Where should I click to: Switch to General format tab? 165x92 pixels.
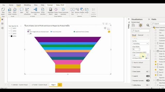[141, 35]
